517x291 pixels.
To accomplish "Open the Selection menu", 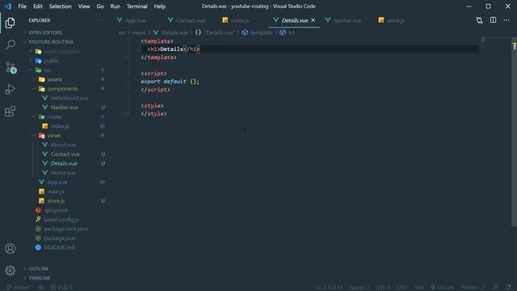I will [61, 6].
